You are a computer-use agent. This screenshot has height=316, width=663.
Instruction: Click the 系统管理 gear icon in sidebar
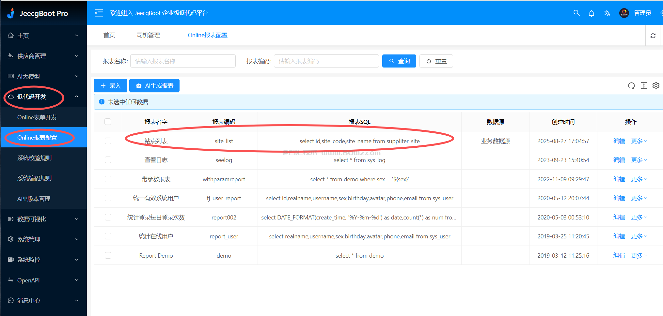[11, 239]
